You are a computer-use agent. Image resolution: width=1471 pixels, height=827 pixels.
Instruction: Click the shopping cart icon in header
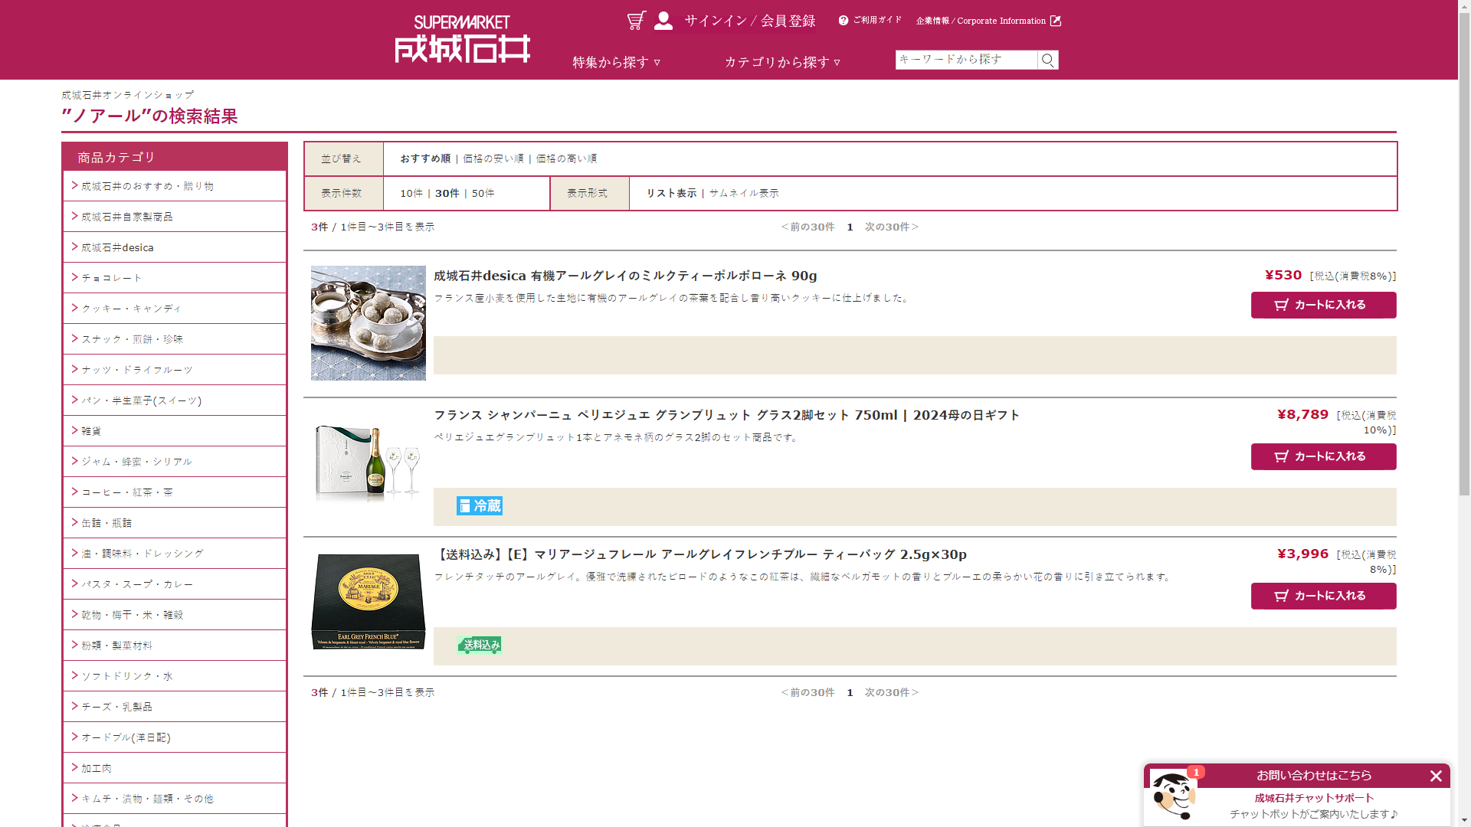tap(636, 21)
